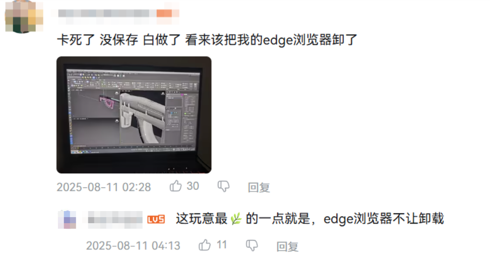Click the orange badge beside the top username
This screenshot has height=267, width=490.
pos(168,14)
